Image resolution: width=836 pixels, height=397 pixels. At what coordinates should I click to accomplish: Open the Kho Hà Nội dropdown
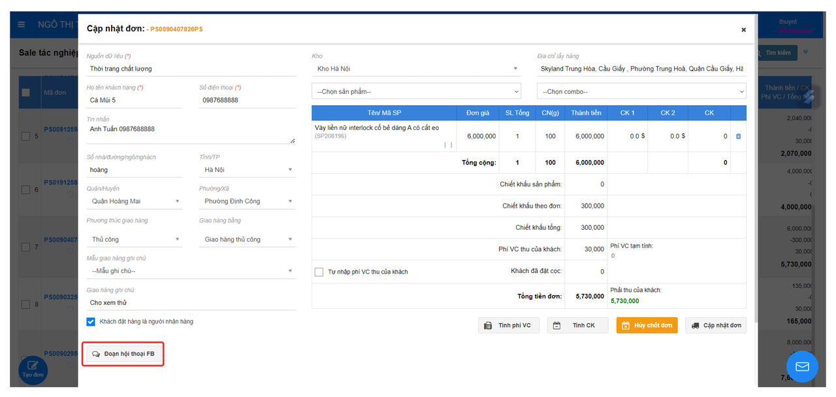(x=416, y=69)
